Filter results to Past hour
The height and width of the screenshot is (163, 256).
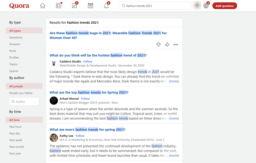[x=15, y=127]
